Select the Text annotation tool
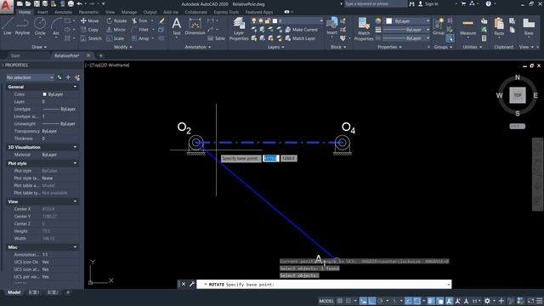544x306 pixels. pyautogui.click(x=177, y=26)
